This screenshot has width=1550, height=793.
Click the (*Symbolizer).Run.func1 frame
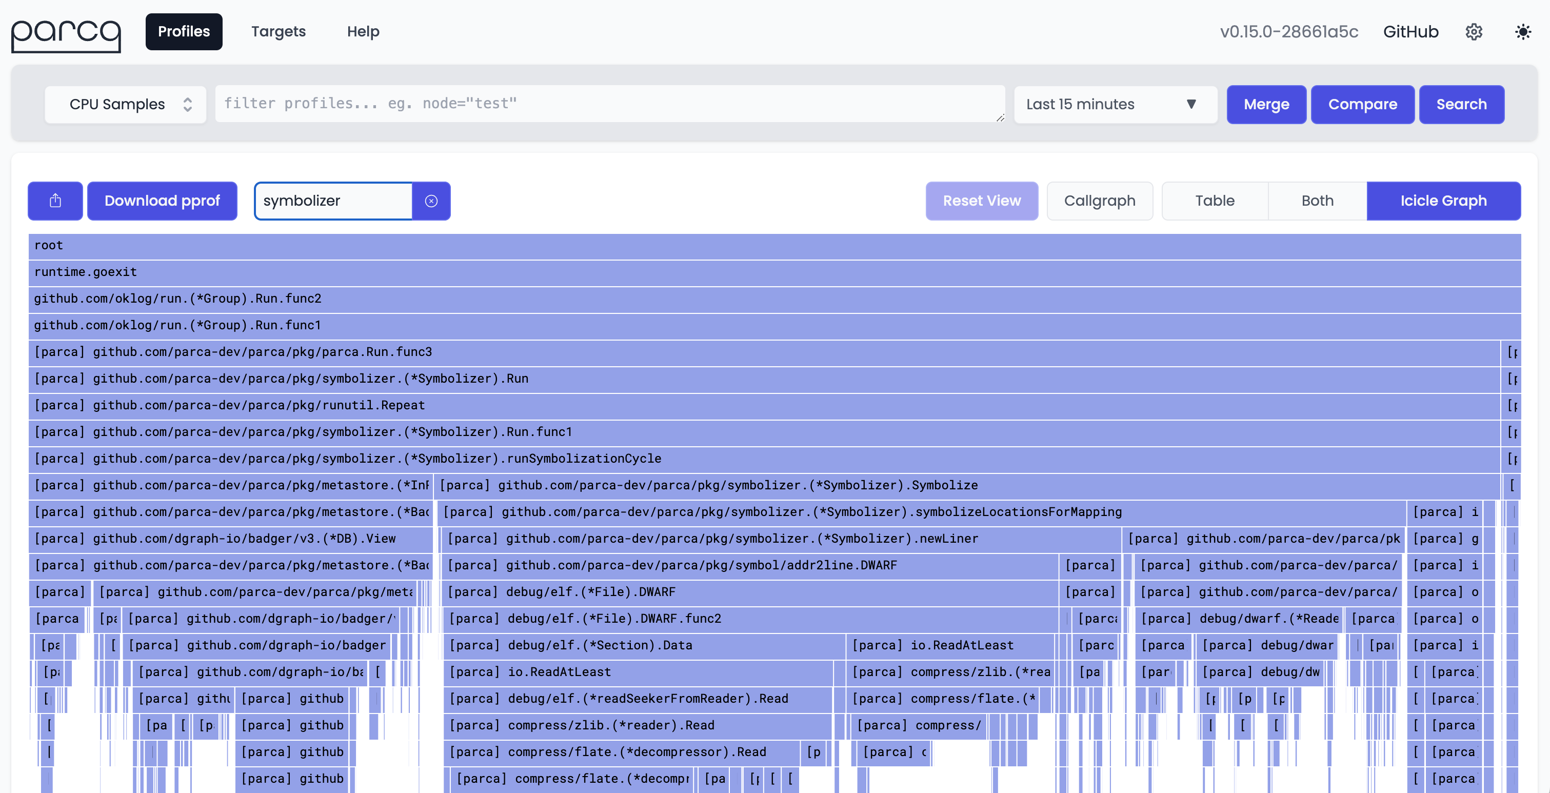(x=764, y=432)
